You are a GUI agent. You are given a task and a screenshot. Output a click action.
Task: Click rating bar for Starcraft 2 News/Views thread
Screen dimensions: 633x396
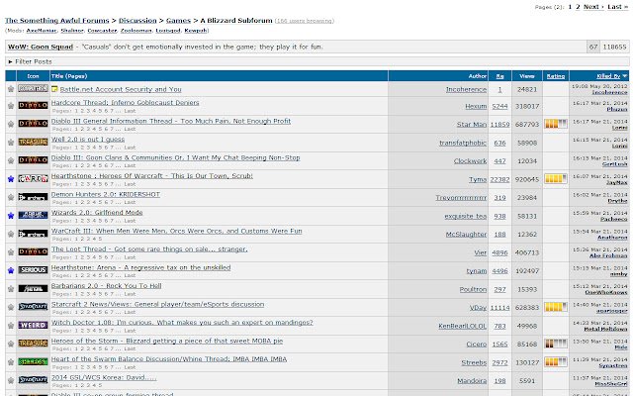coord(556,307)
